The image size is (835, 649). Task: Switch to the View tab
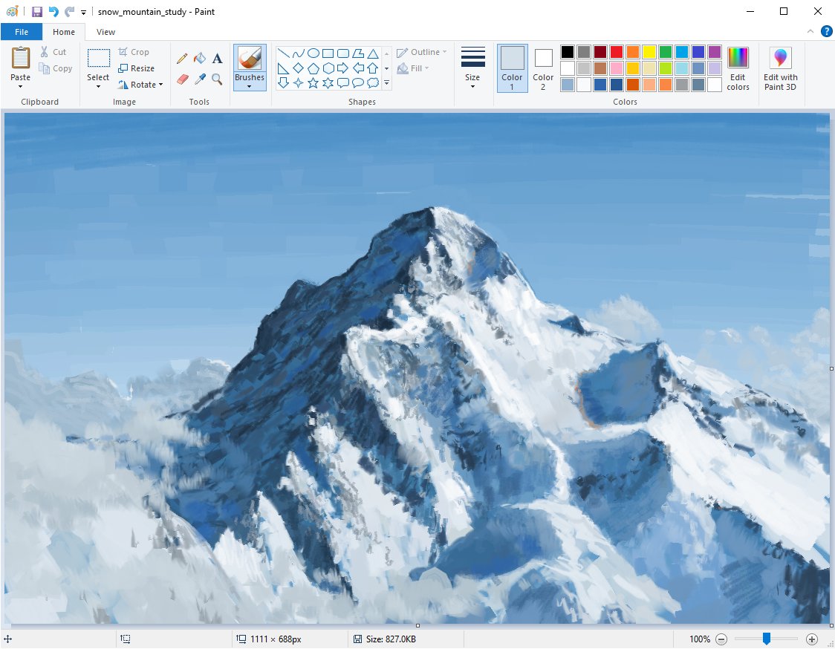(105, 32)
